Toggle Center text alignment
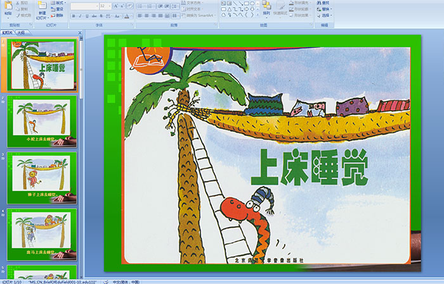This screenshot has width=444, height=284. (x=147, y=16)
